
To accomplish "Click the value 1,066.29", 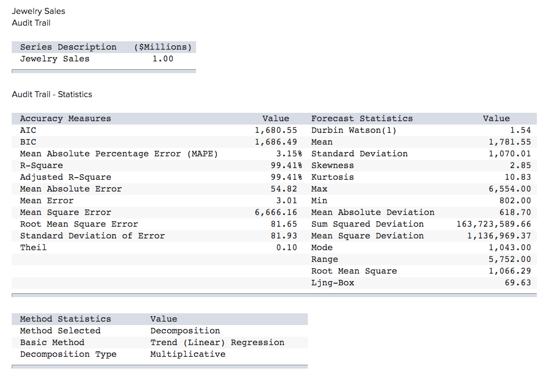I will point(510,270).
